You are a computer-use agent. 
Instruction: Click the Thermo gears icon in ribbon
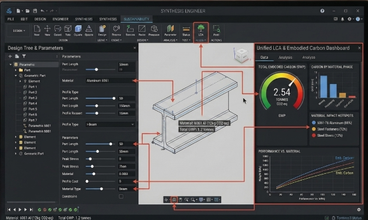[116, 29]
